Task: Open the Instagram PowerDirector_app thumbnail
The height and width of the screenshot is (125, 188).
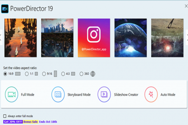Action: (94, 38)
